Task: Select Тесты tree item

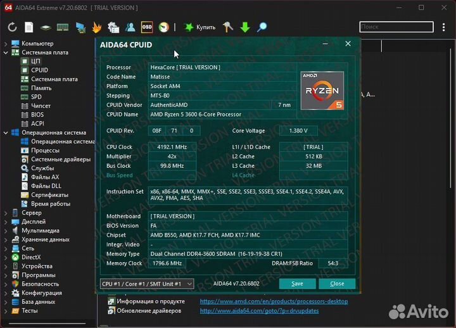Action: click(x=29, y=311)
